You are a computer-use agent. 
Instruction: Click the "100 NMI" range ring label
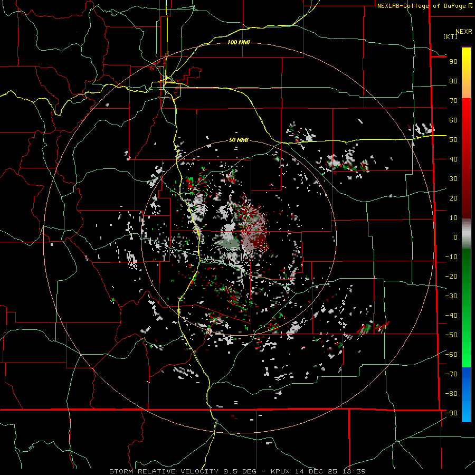pos(239,42)
